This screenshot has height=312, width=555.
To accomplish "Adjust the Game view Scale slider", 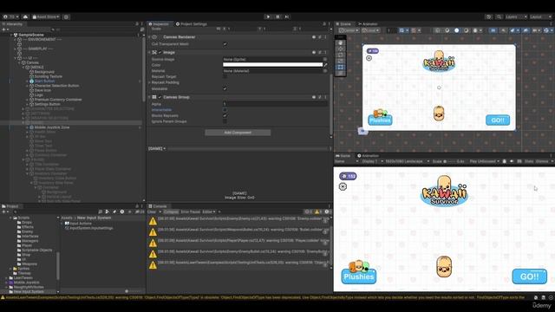I will click(x=449, y=161).
